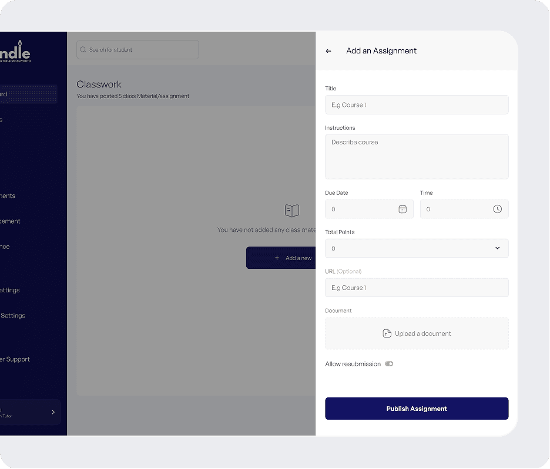Screen dimensions: 550x469
Task: Toggle the Allow resubmission switch
Action: click(x=389, y=364)
